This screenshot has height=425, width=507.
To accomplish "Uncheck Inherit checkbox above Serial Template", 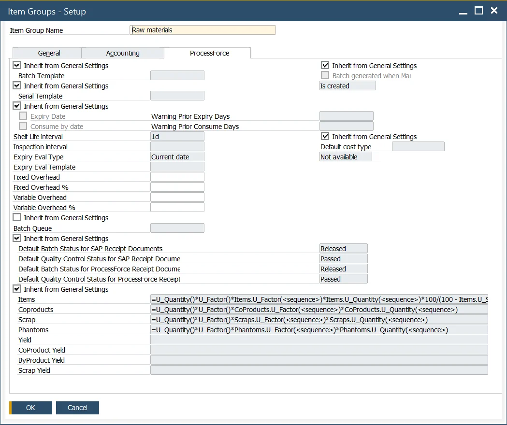I will pos(17,85).
